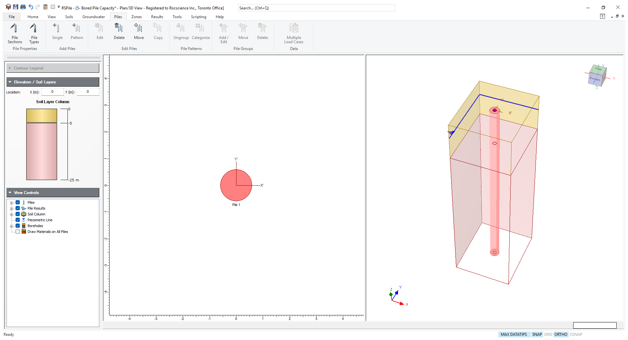Hide the Piezometric Line layer

pyautogui.click(x=18, y=220)
